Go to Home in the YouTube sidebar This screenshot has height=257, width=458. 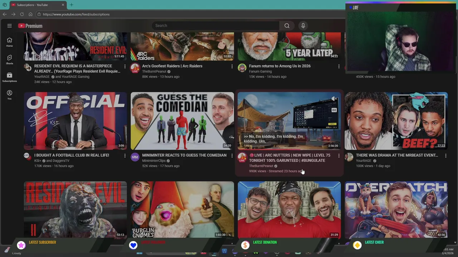(10, 42)
